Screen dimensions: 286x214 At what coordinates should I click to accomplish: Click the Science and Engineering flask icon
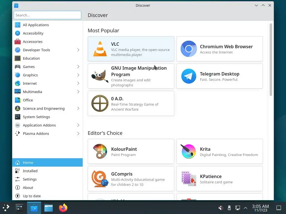click(x=18, y=108)
